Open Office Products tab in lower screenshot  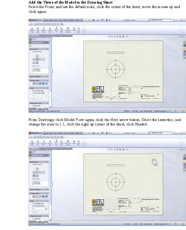67,149
